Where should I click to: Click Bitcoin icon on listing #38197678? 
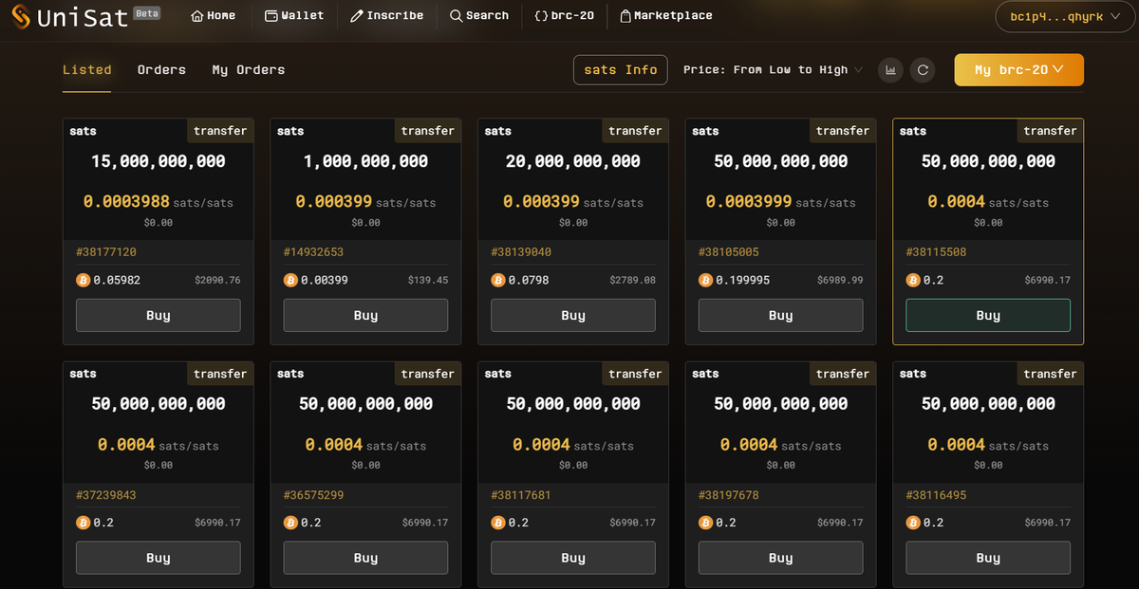tap(705, 523)
